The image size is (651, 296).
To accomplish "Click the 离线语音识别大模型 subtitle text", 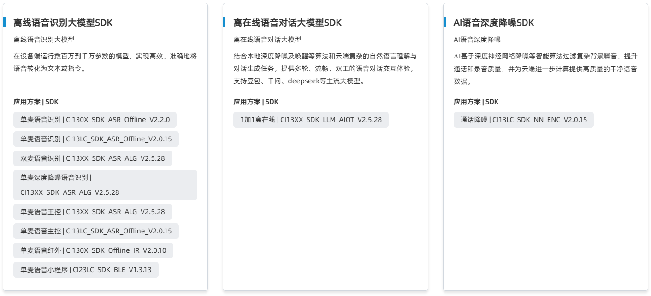I will pyautogui.click(x=44, y=40).
